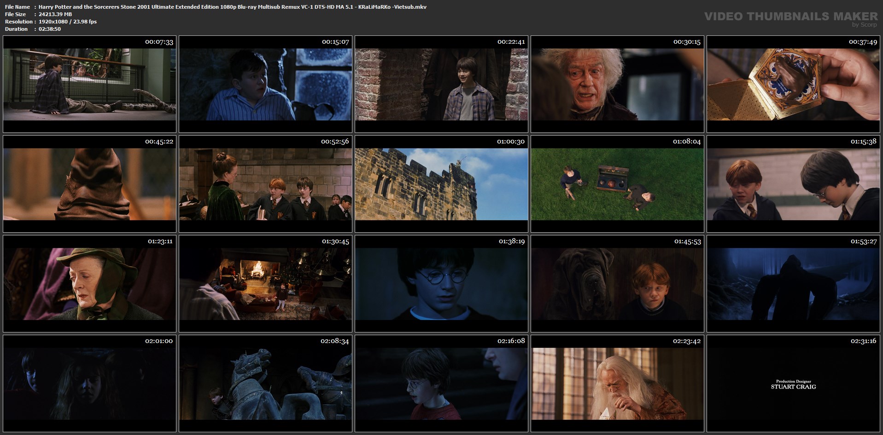The height and width of the screenshot is (435, 883).
Task: Select the fireplace thumbnail at 01:30:45
Action: (265, 284)
